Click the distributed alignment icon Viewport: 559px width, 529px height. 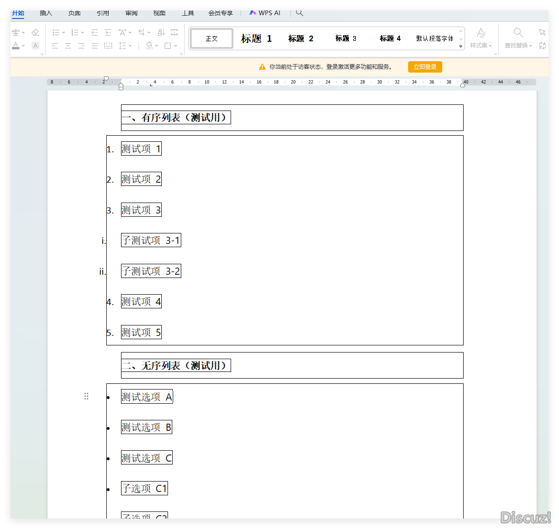click(108, 46)
